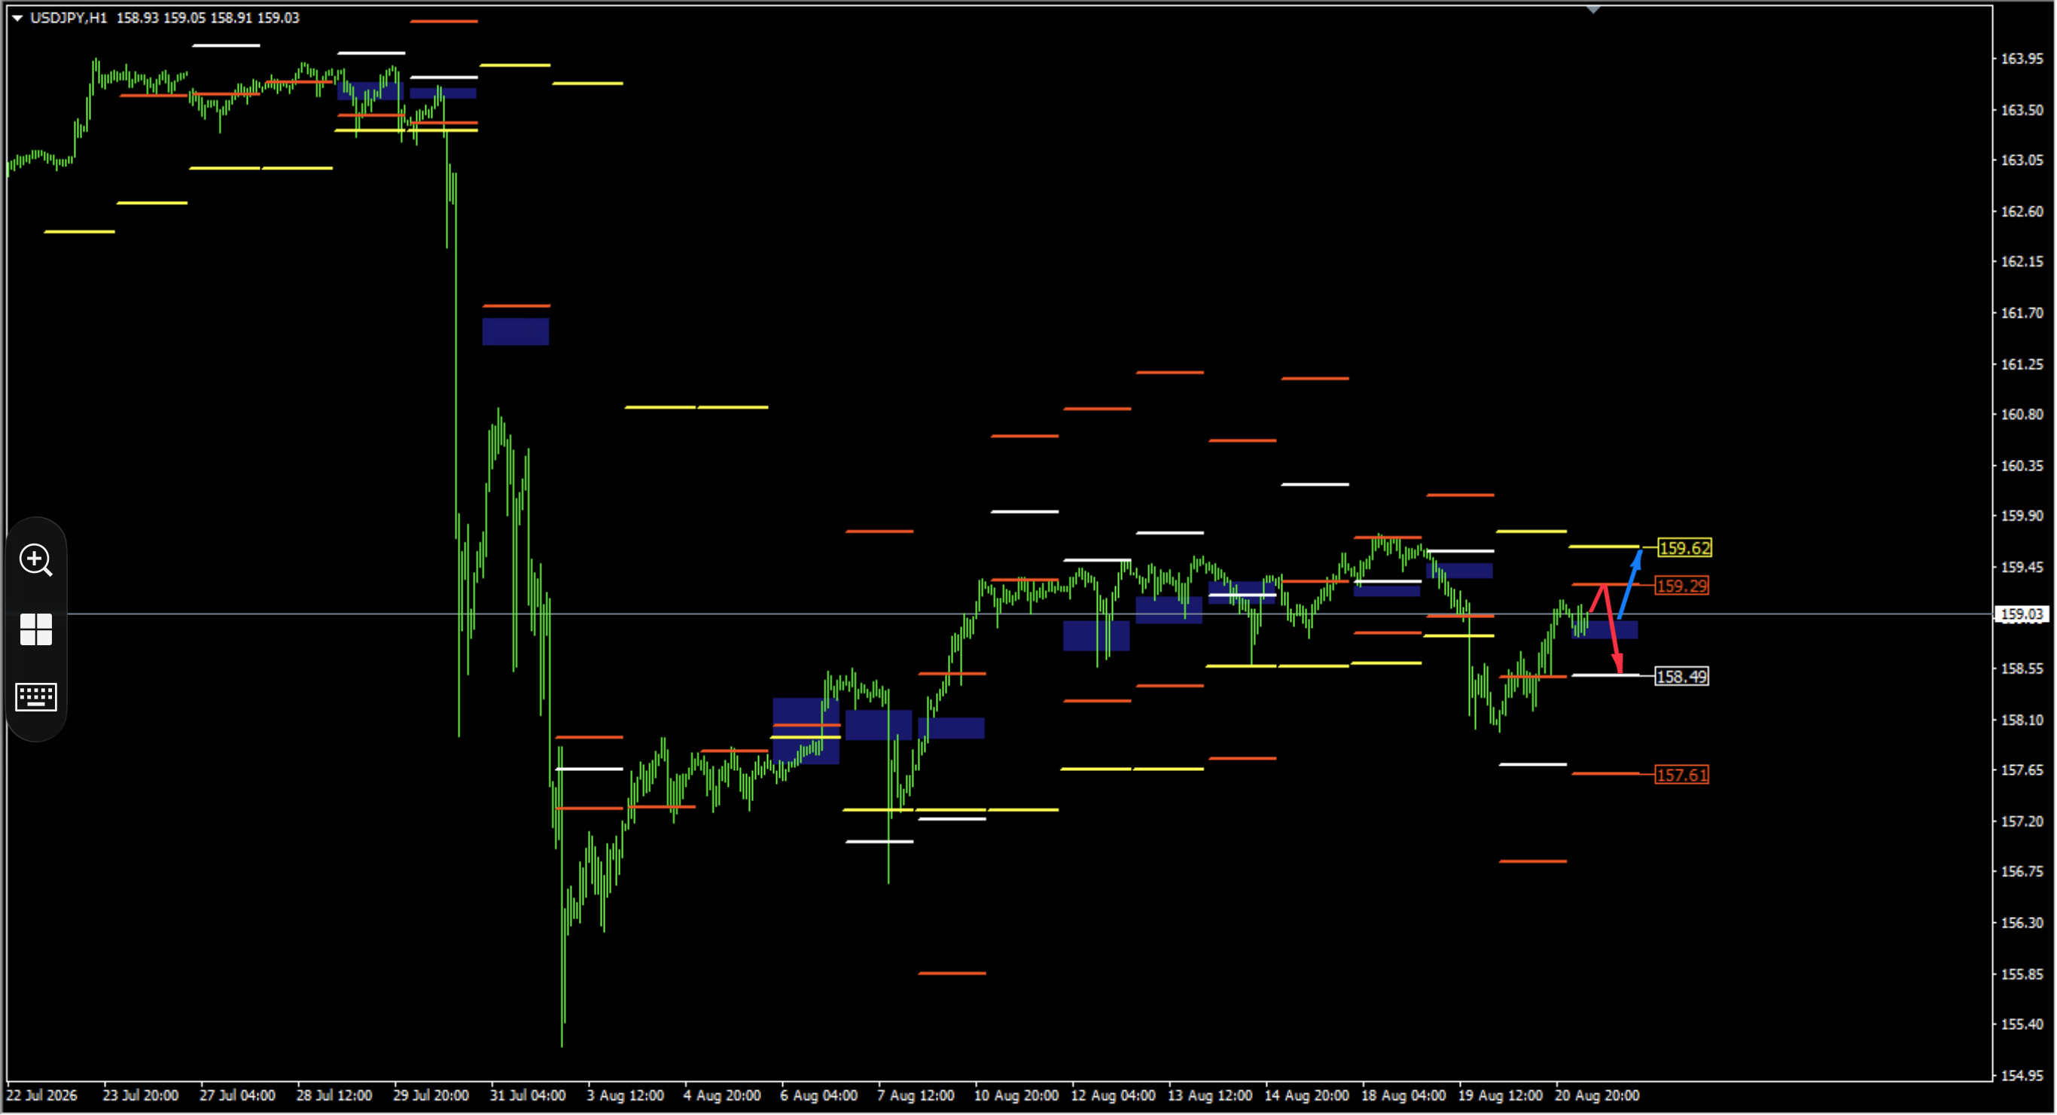Click the 158.10 price scale value
Image resolution: width=2057 pixels, height=1115 pixels.
2022,720
